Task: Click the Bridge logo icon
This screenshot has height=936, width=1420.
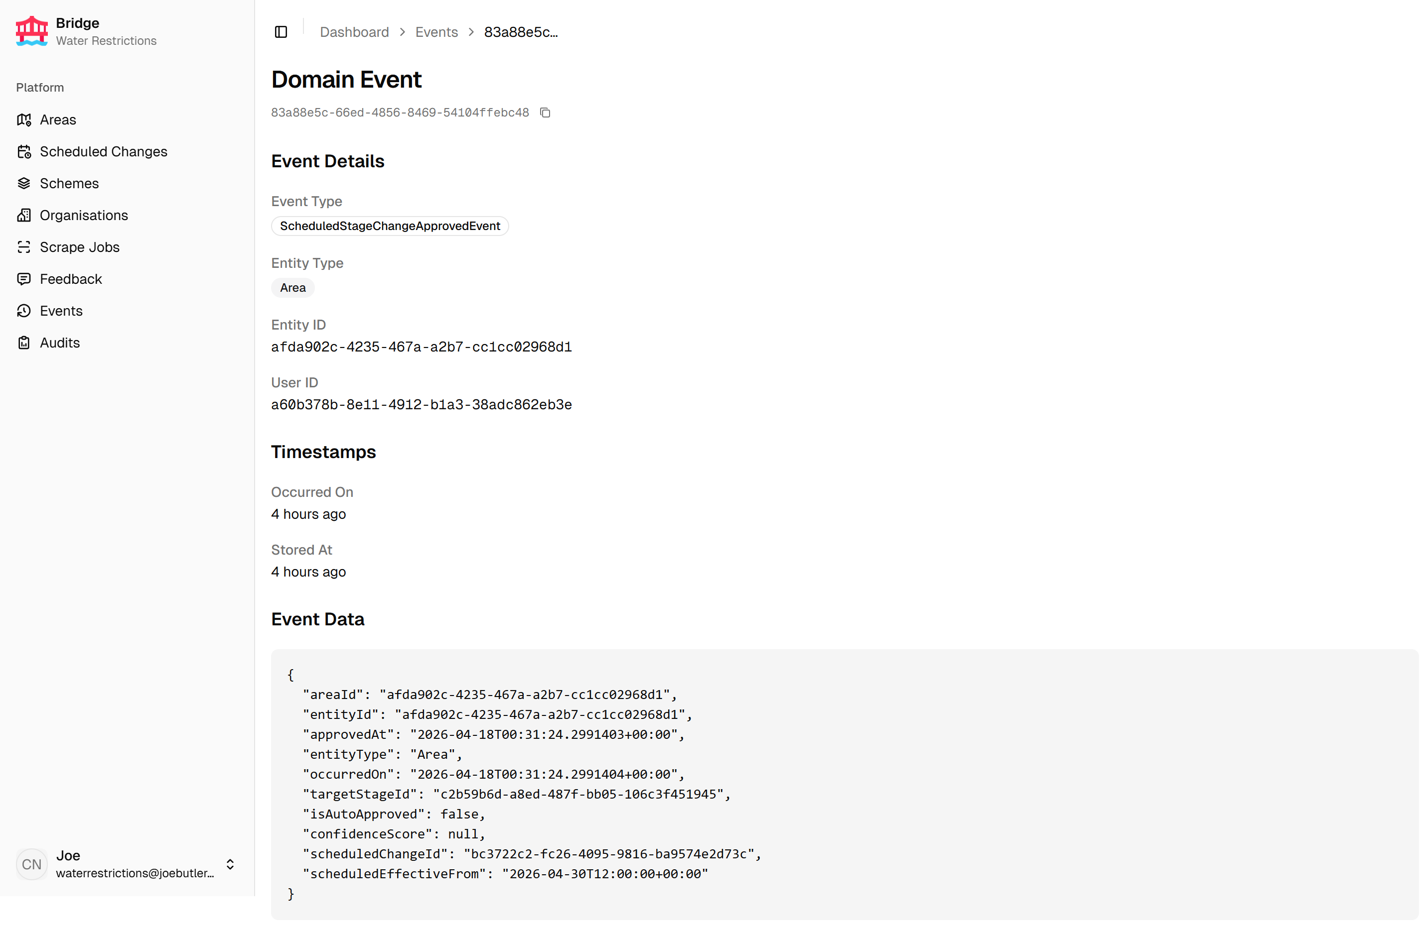Action: click(32, 31)
